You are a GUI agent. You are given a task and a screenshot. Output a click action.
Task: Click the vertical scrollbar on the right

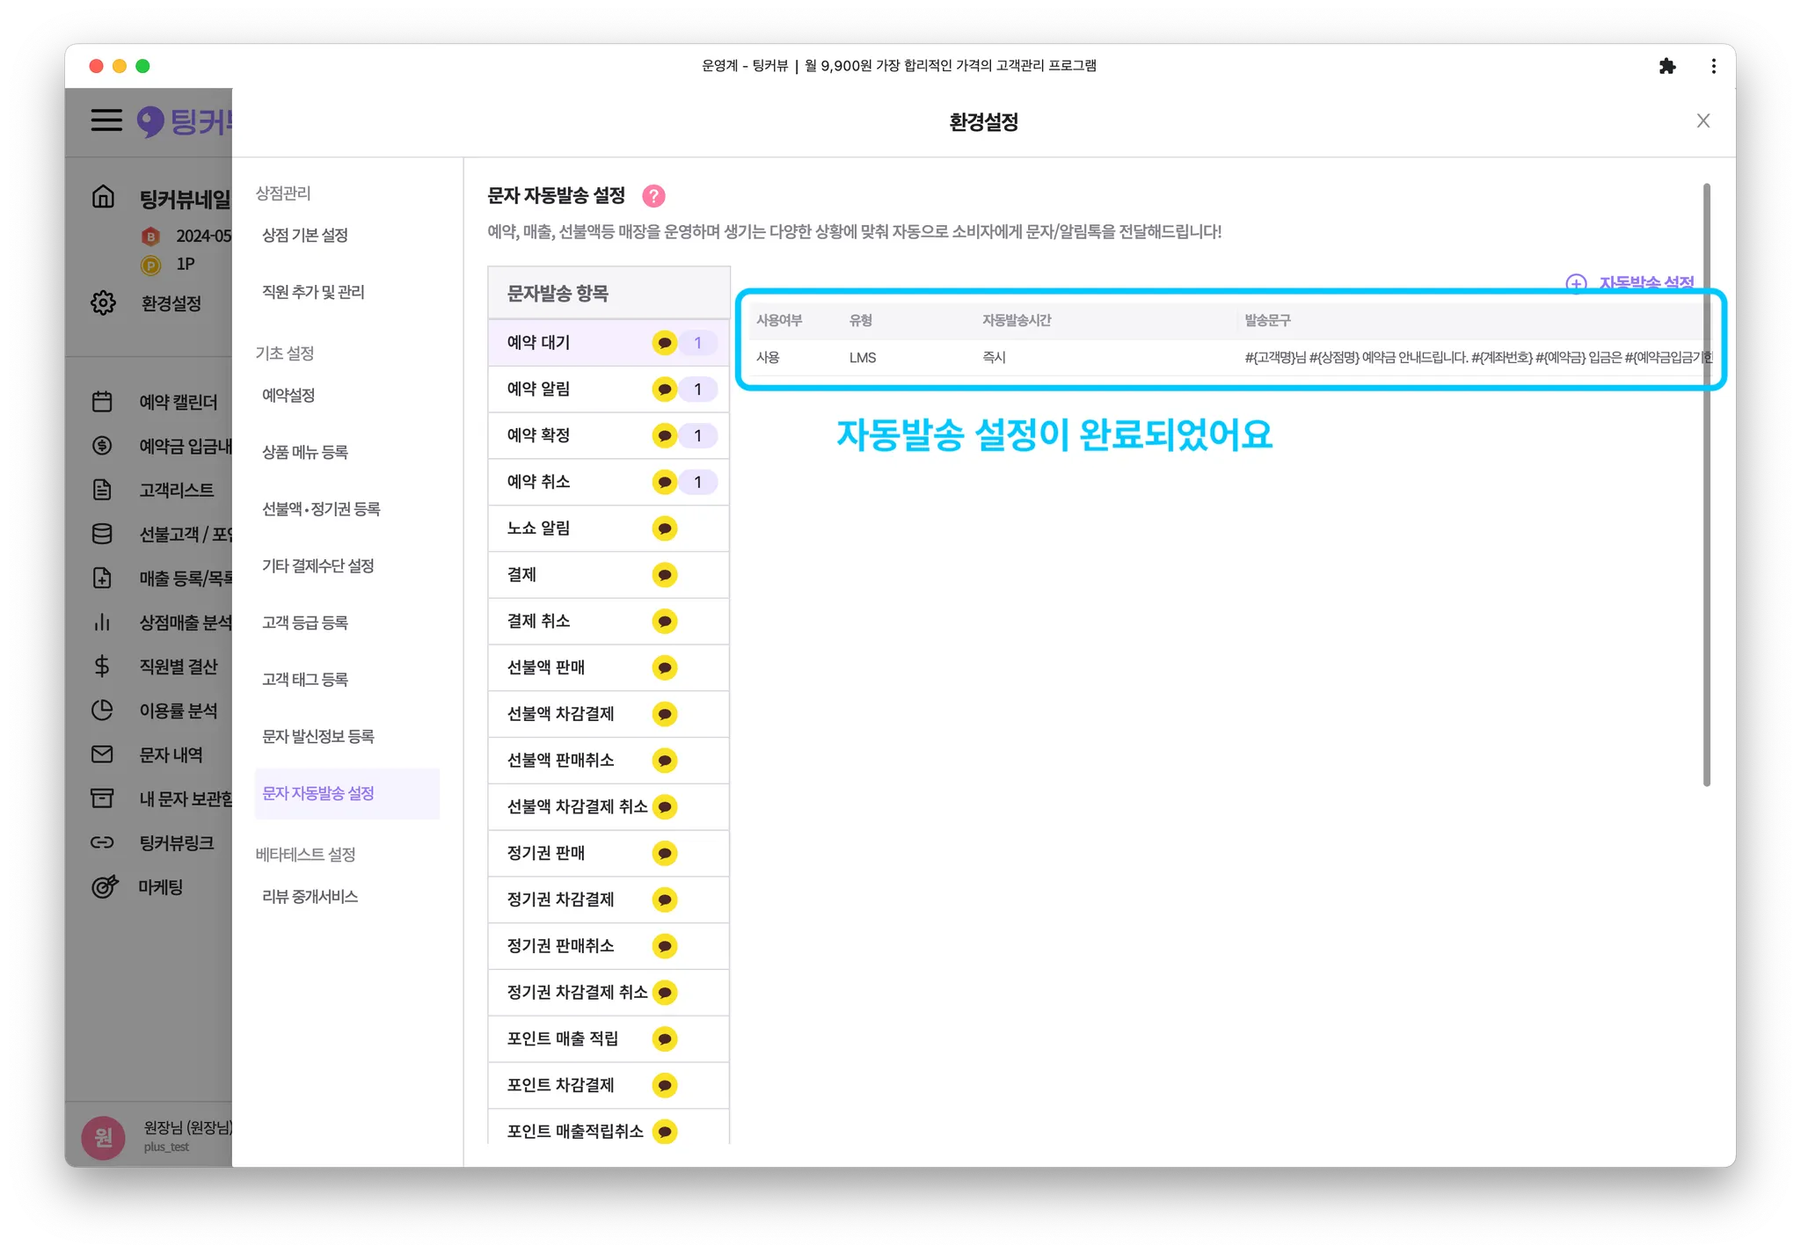(x=1706, y=484)
